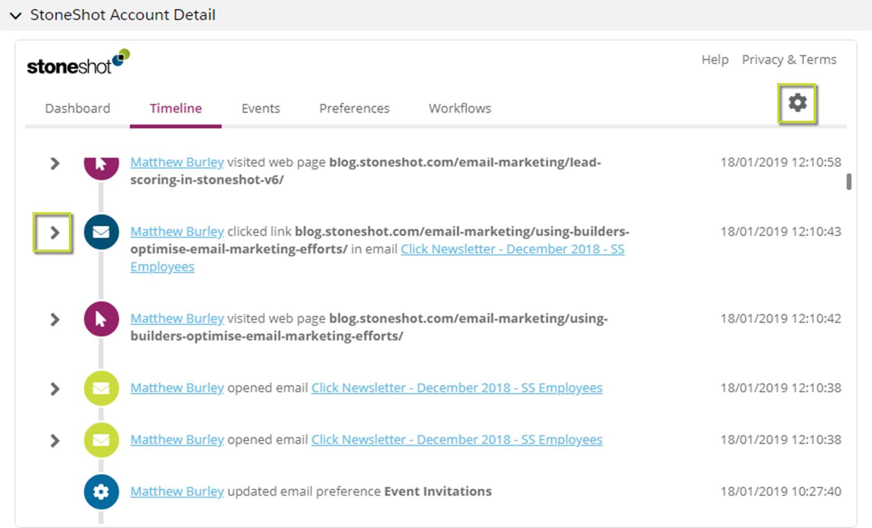Viewport: 872px width, 528px height.
Task: Open the settings gear icon
Action: [x=797, y=103]
